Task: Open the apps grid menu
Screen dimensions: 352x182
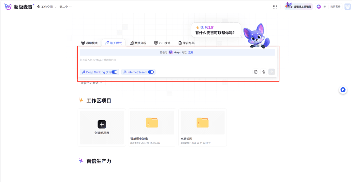Action: [x=275, y=6]
